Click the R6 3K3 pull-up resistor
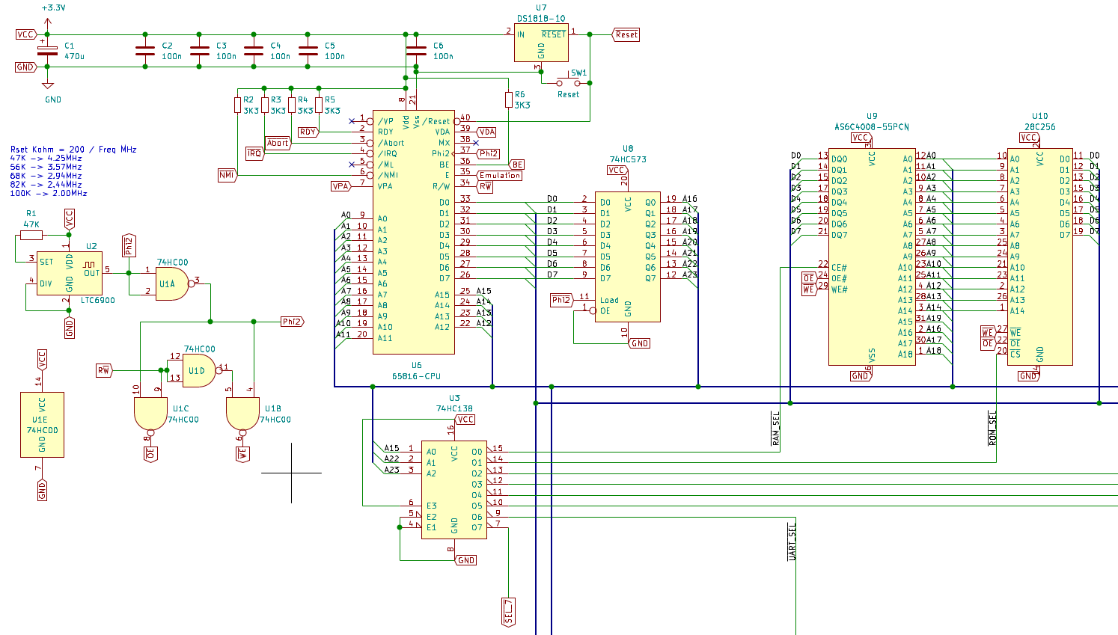Screen dimensions: 1118x635 pos(509,99)
